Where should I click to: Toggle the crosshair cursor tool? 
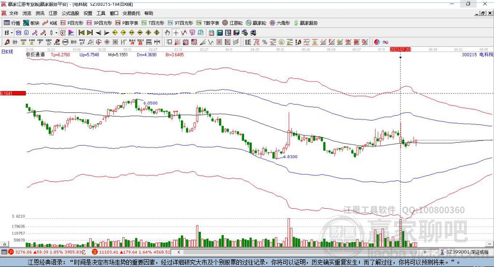pyautogui.click(x=176, y=33)
